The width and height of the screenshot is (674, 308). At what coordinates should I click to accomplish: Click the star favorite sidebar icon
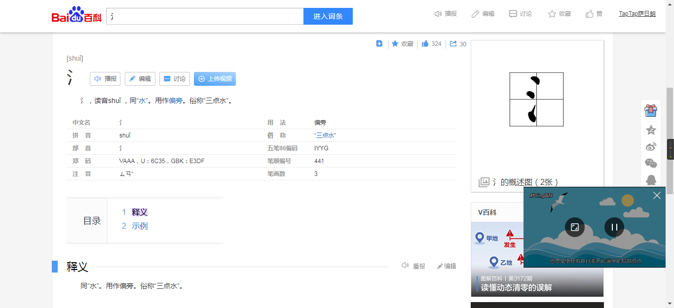[651, 130]
